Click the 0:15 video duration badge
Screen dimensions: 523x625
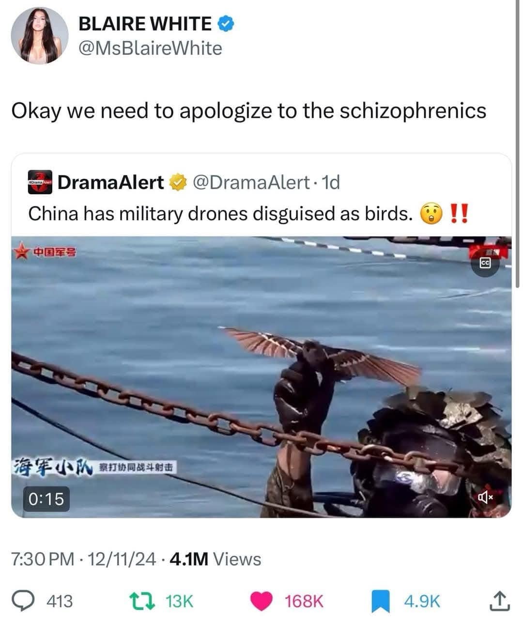pyautogui.click(x=47, y=499)
